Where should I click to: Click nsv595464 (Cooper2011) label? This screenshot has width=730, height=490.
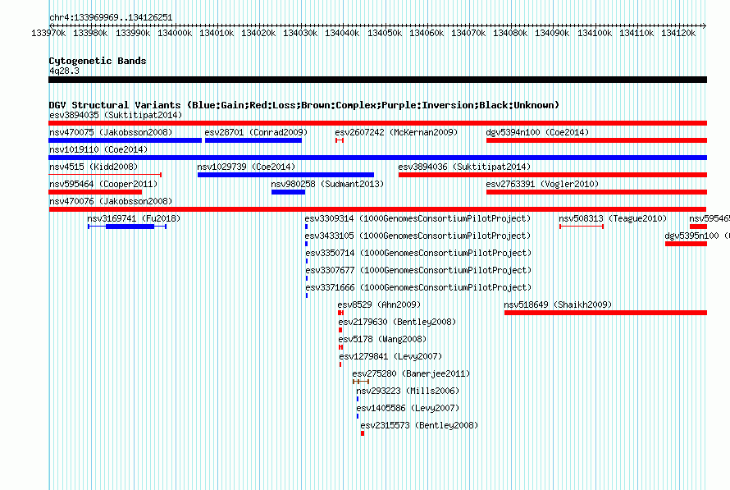[x=103, y=184]
